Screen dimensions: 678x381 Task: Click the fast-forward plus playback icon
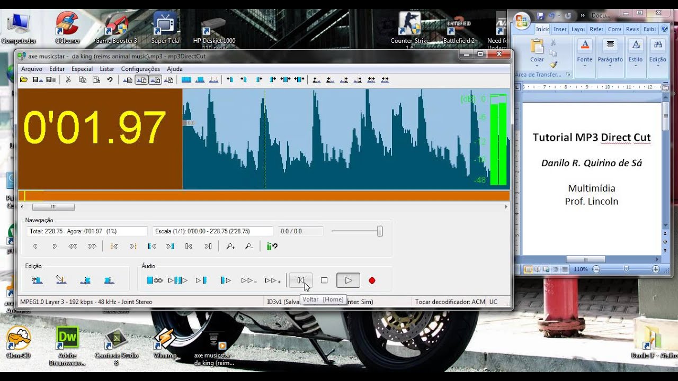pos(273,280)
